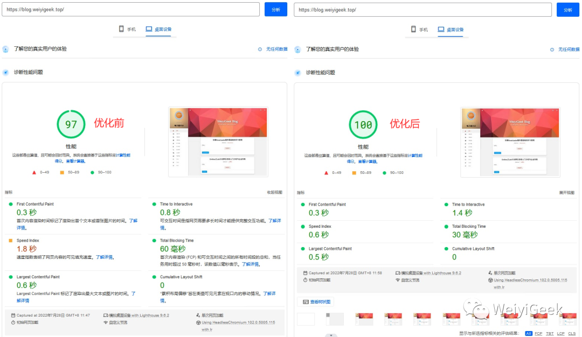Select the All audit filter
582x337 pixels.
tap(529, 334)
